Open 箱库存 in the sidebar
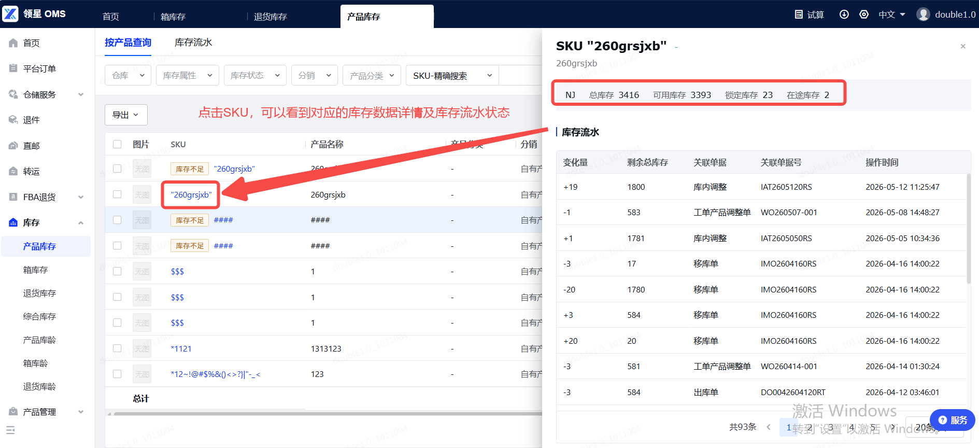Viewport: 979px width, 448px height. coord(35,270)
